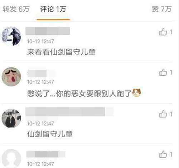Like the comment 憋说了...你的恶女要跟别人跑了

pyautogui.click(x=165, y=73)
